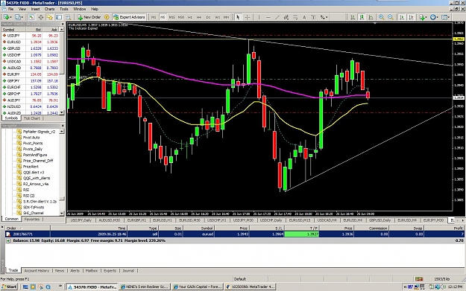Select the M5 timeframe button
Image resolution: width=466 pixels, height=291 pixels.
[x=163, y=17]
